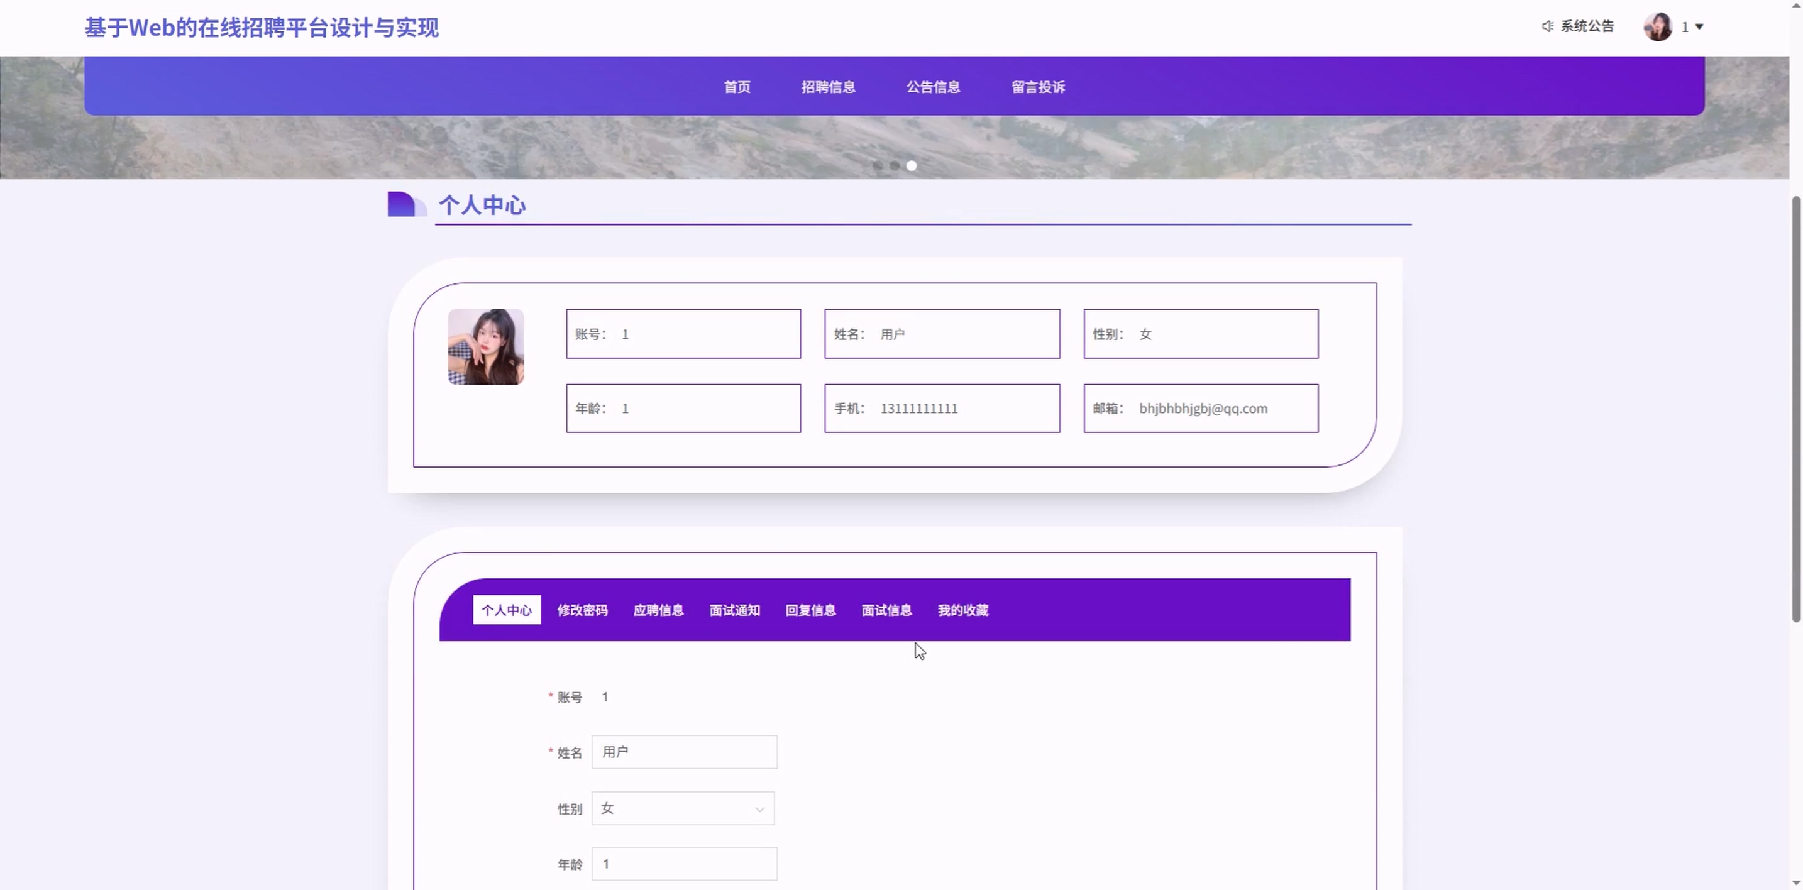This screenshot has width=1803, height=890.
Task: Switch to the 应聘信息 tab
Action: pos(659,610)
